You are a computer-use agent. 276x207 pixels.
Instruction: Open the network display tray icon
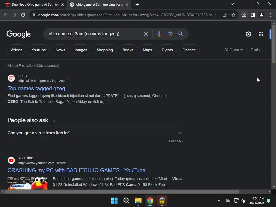click(x=236, y=201)
